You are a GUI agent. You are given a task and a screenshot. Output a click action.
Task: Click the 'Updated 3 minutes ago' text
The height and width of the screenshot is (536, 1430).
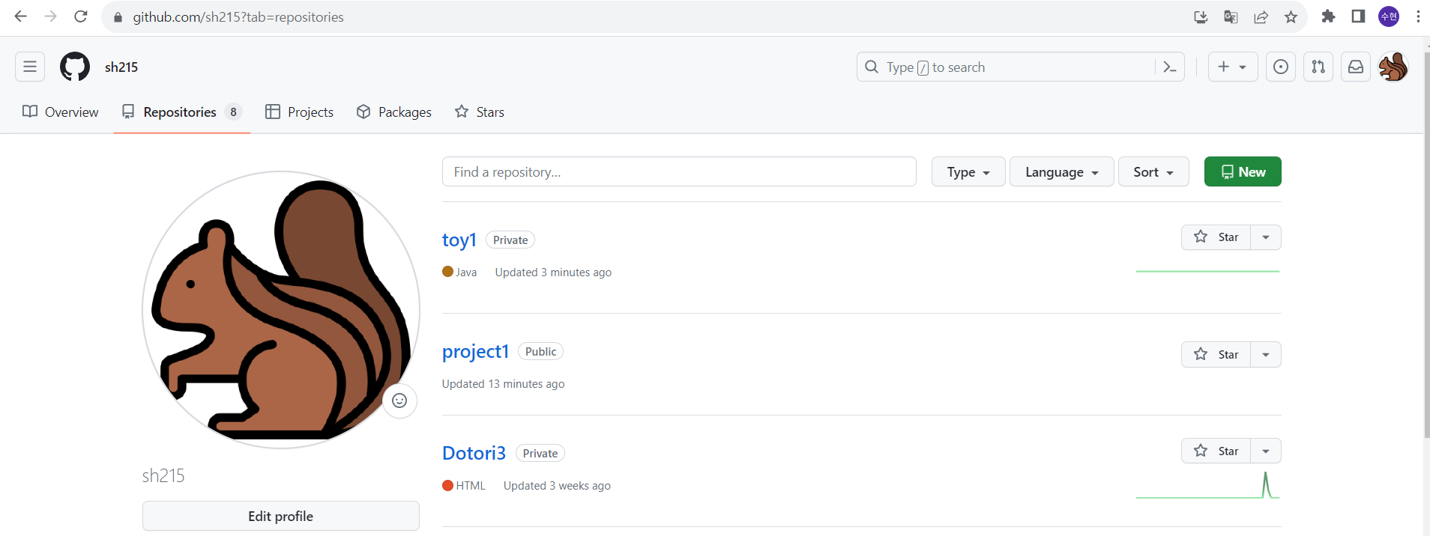(x=553, y=272)
